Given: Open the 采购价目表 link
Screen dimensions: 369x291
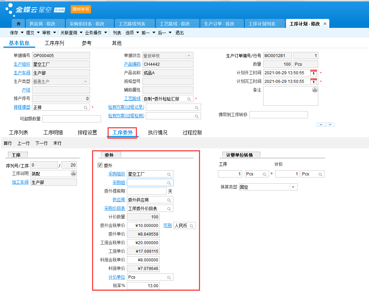Looking at the screenshot, I should click(114, 208).
